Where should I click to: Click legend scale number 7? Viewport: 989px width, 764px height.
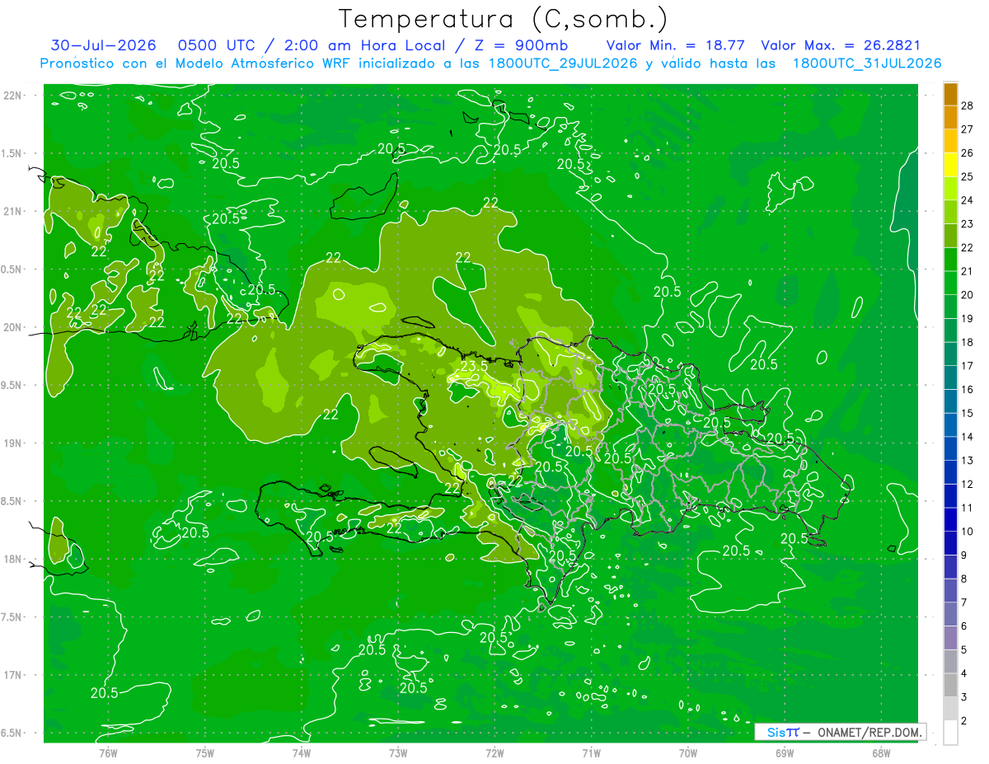coord(964,602)
